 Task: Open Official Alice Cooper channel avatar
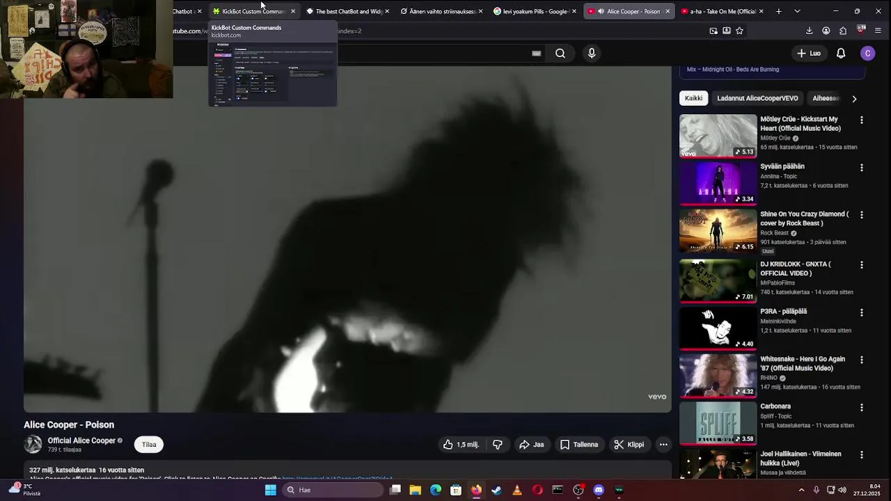coord(33,444)
